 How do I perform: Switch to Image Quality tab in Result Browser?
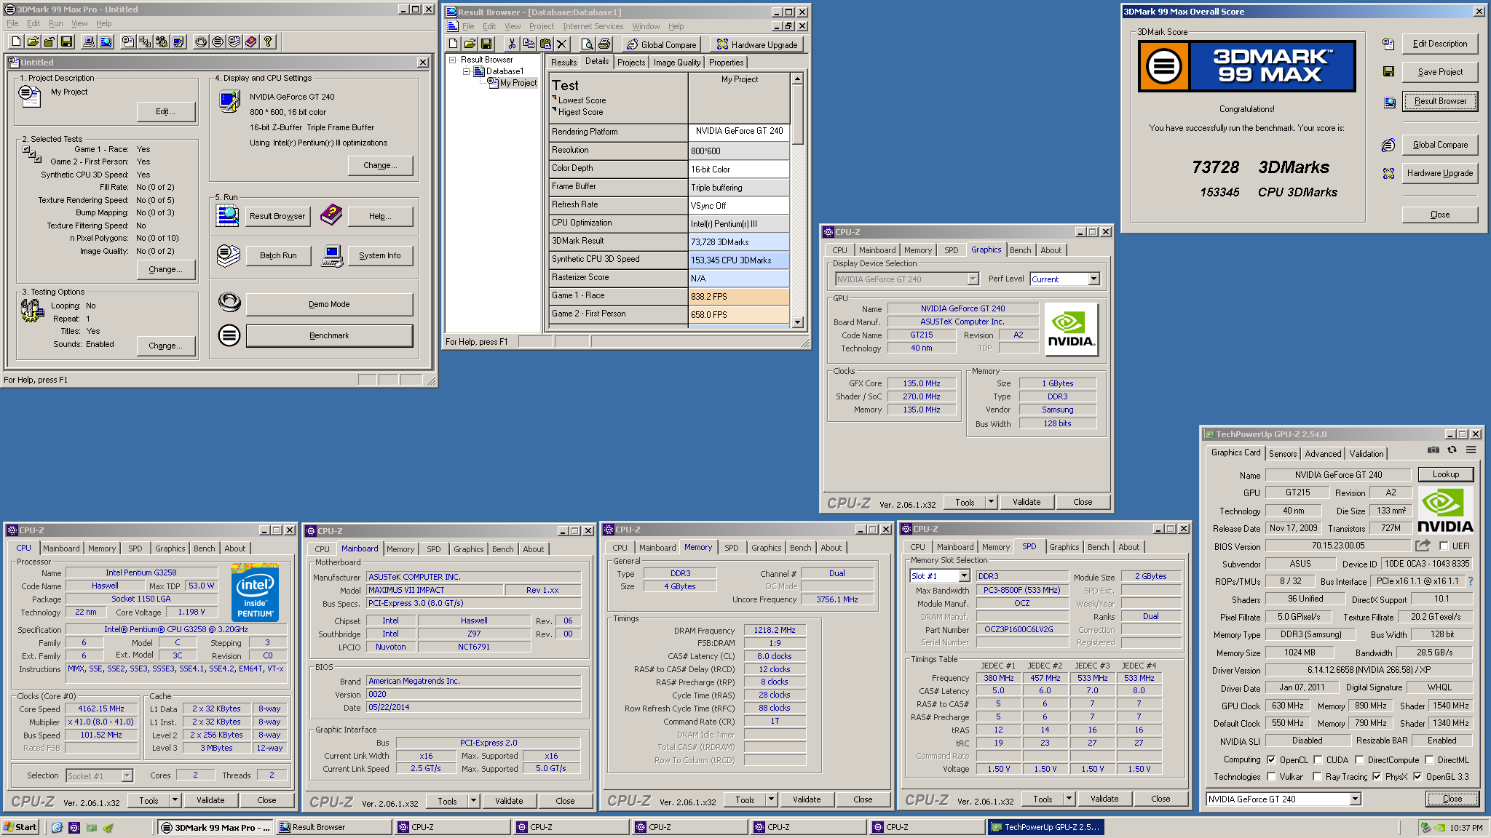[x=676, y=63]
